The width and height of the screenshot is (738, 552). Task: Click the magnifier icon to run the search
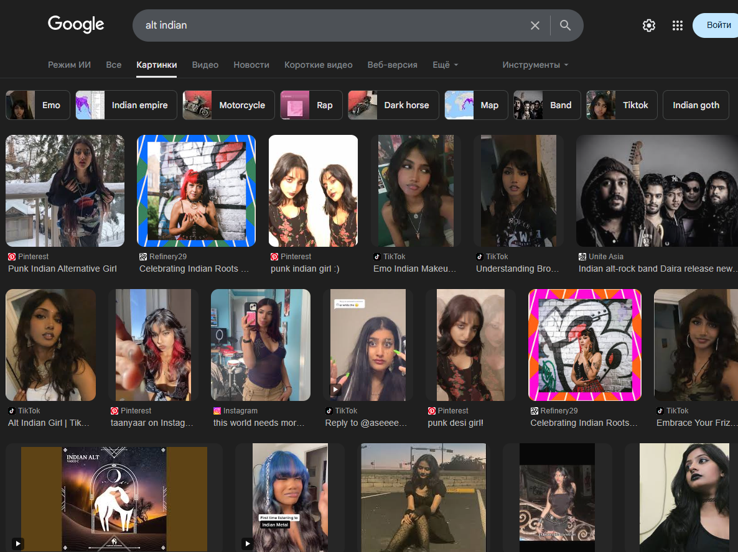coord(565,25)
